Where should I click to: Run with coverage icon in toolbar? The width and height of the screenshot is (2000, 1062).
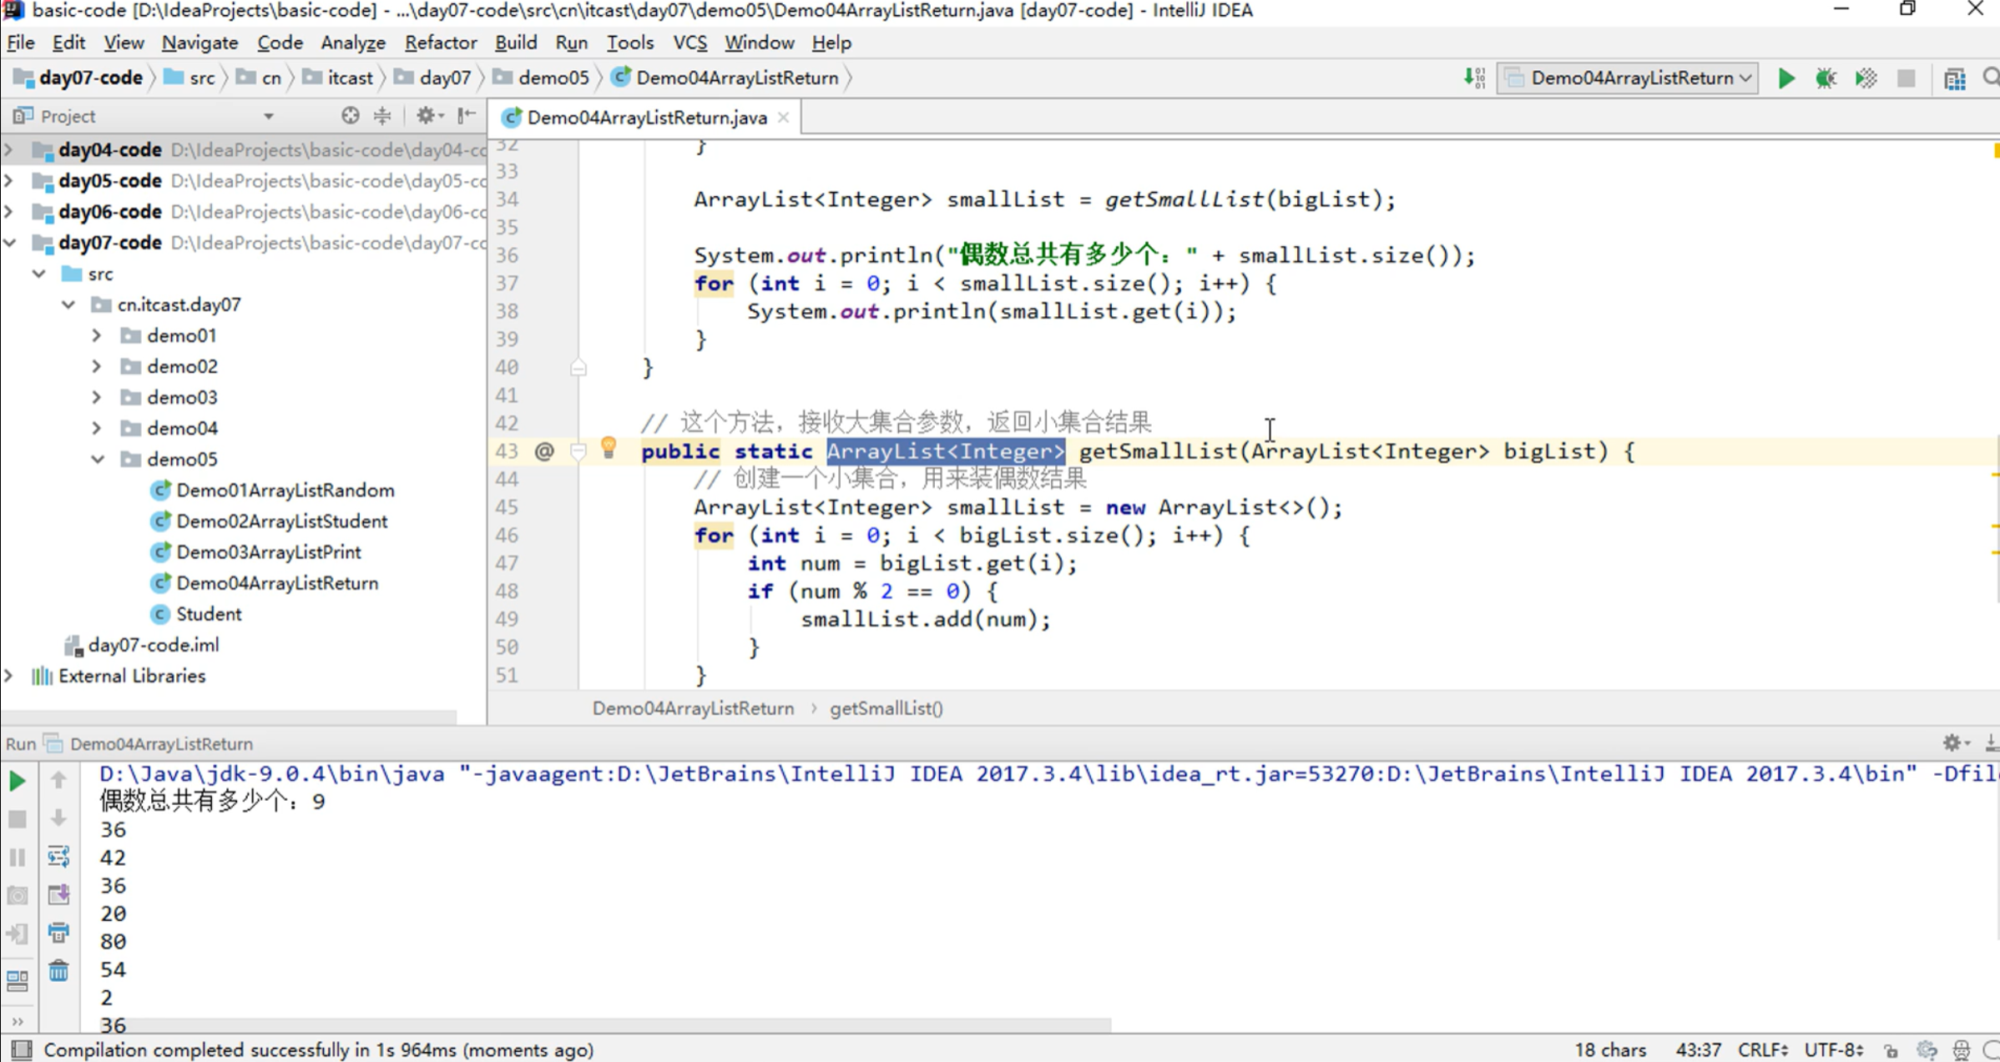click(1866, 78)
